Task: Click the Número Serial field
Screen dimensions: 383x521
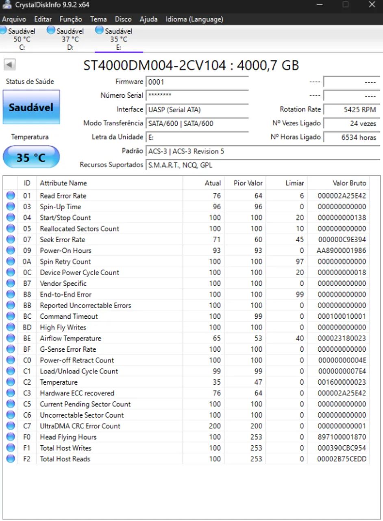Action: (x=197, y=96)
